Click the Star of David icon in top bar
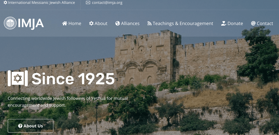The height and width of the screenshot is (135, 279). point(5,3)
